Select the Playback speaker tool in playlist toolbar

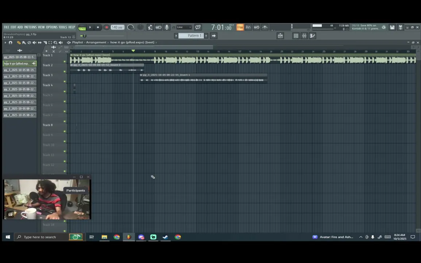click(61, 42)
